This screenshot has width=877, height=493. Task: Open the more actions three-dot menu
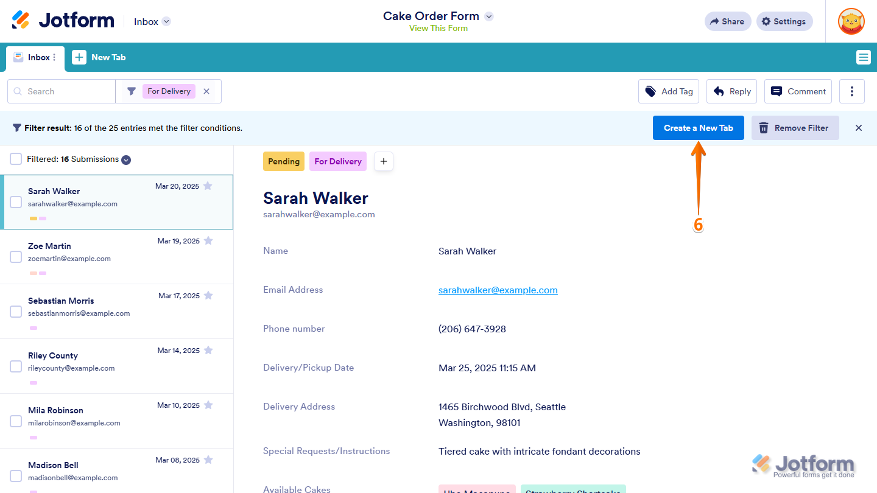point(851,91)
